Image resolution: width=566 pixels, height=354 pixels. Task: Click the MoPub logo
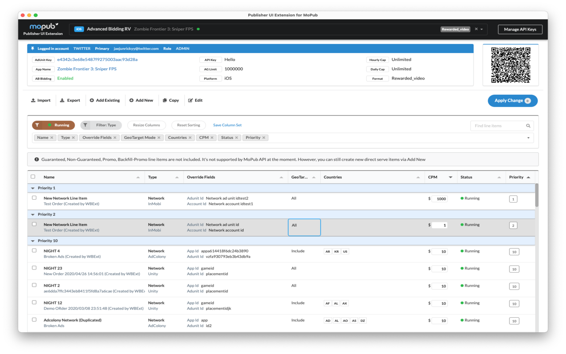tap(43, 27)
